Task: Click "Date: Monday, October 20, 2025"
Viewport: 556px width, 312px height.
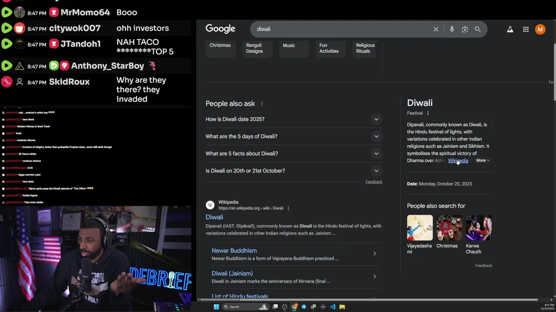Action: pos(439,184)
